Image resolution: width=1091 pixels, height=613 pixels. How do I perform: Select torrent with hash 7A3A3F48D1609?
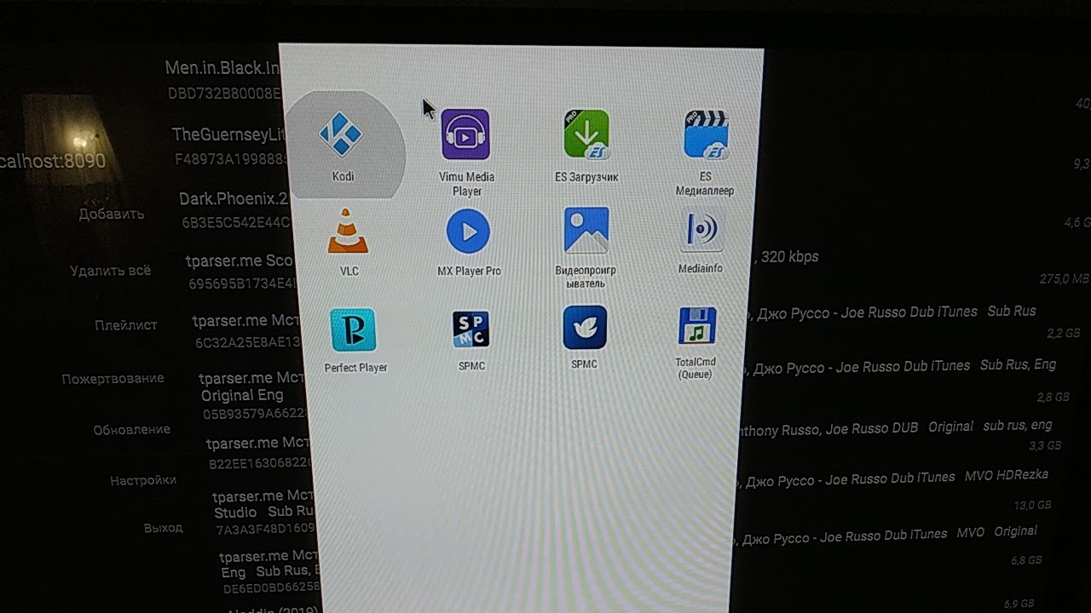[263, 512]
